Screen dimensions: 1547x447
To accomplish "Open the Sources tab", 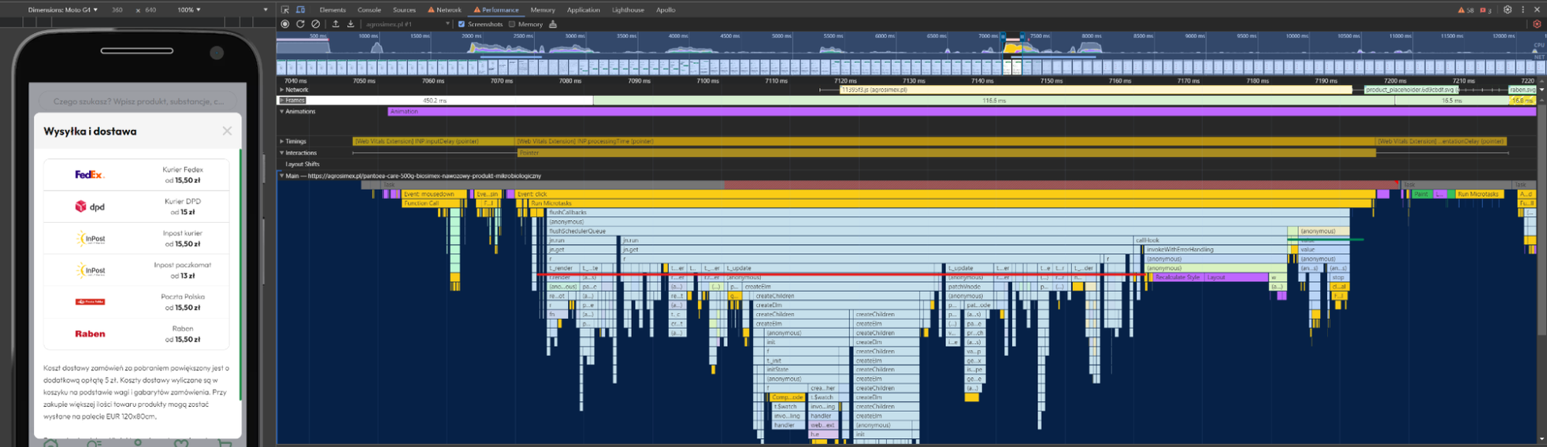I will 404,9.
